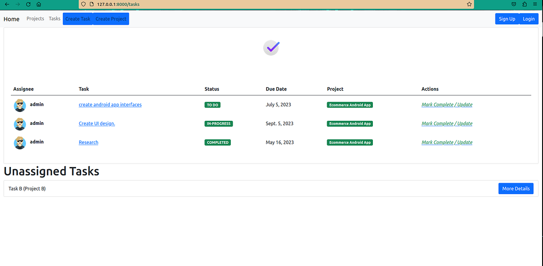Open the Projects navigation item
Screen dimensions: 543x266
pos(35,19)
